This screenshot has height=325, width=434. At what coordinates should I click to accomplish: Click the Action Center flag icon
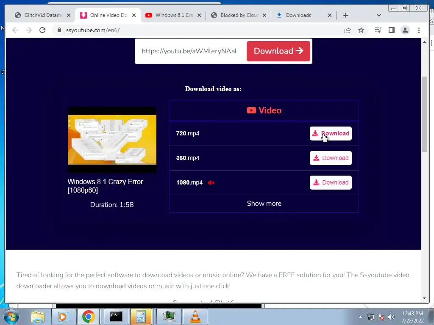click(x=381, y=317)
